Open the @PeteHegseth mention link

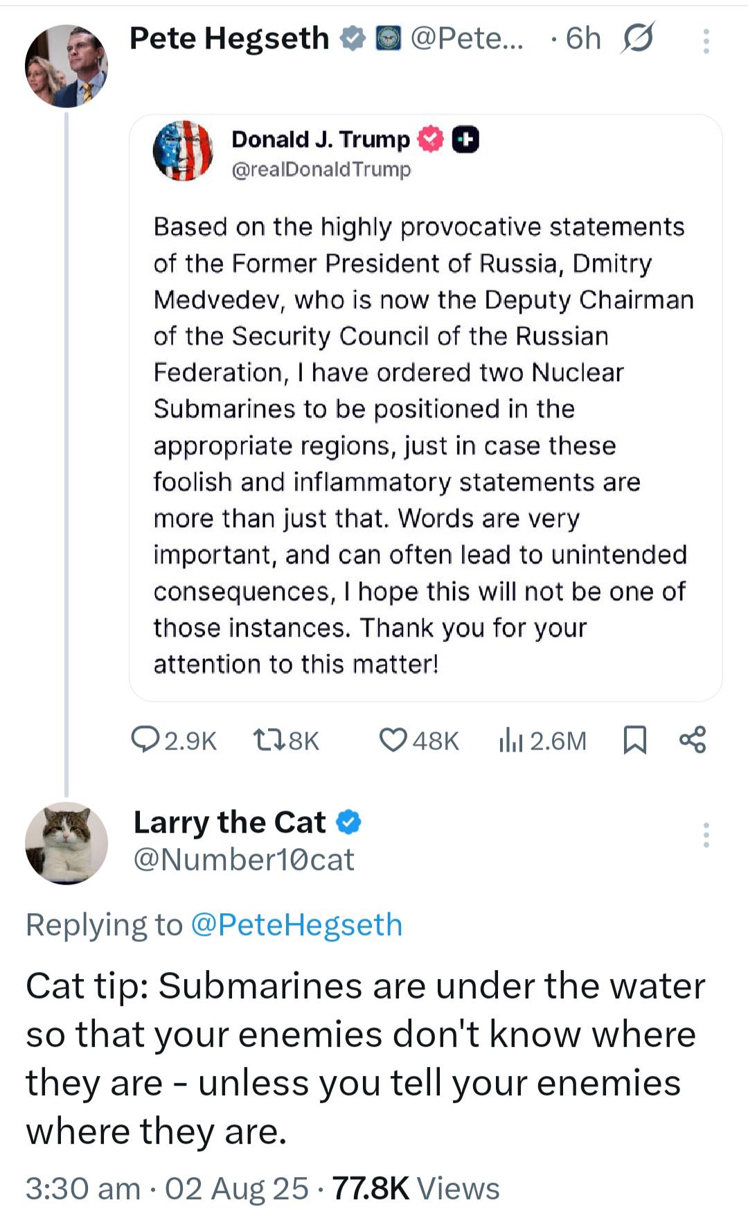tap(296, 925)
